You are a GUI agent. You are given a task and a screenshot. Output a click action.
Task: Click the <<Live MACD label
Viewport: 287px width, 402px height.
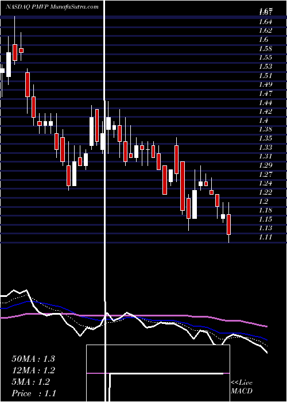pyautogui.click(x=242, y=386)
